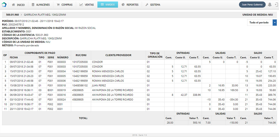The height and width of the screenshot is (137, 279).
Task: Click the 500.01.960 breadcrumb code
Action: (12, 14)
